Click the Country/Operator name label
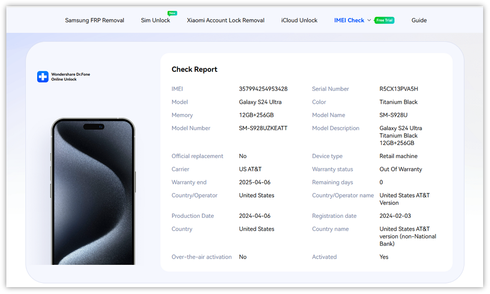490x294 pixels. (343, 195)
